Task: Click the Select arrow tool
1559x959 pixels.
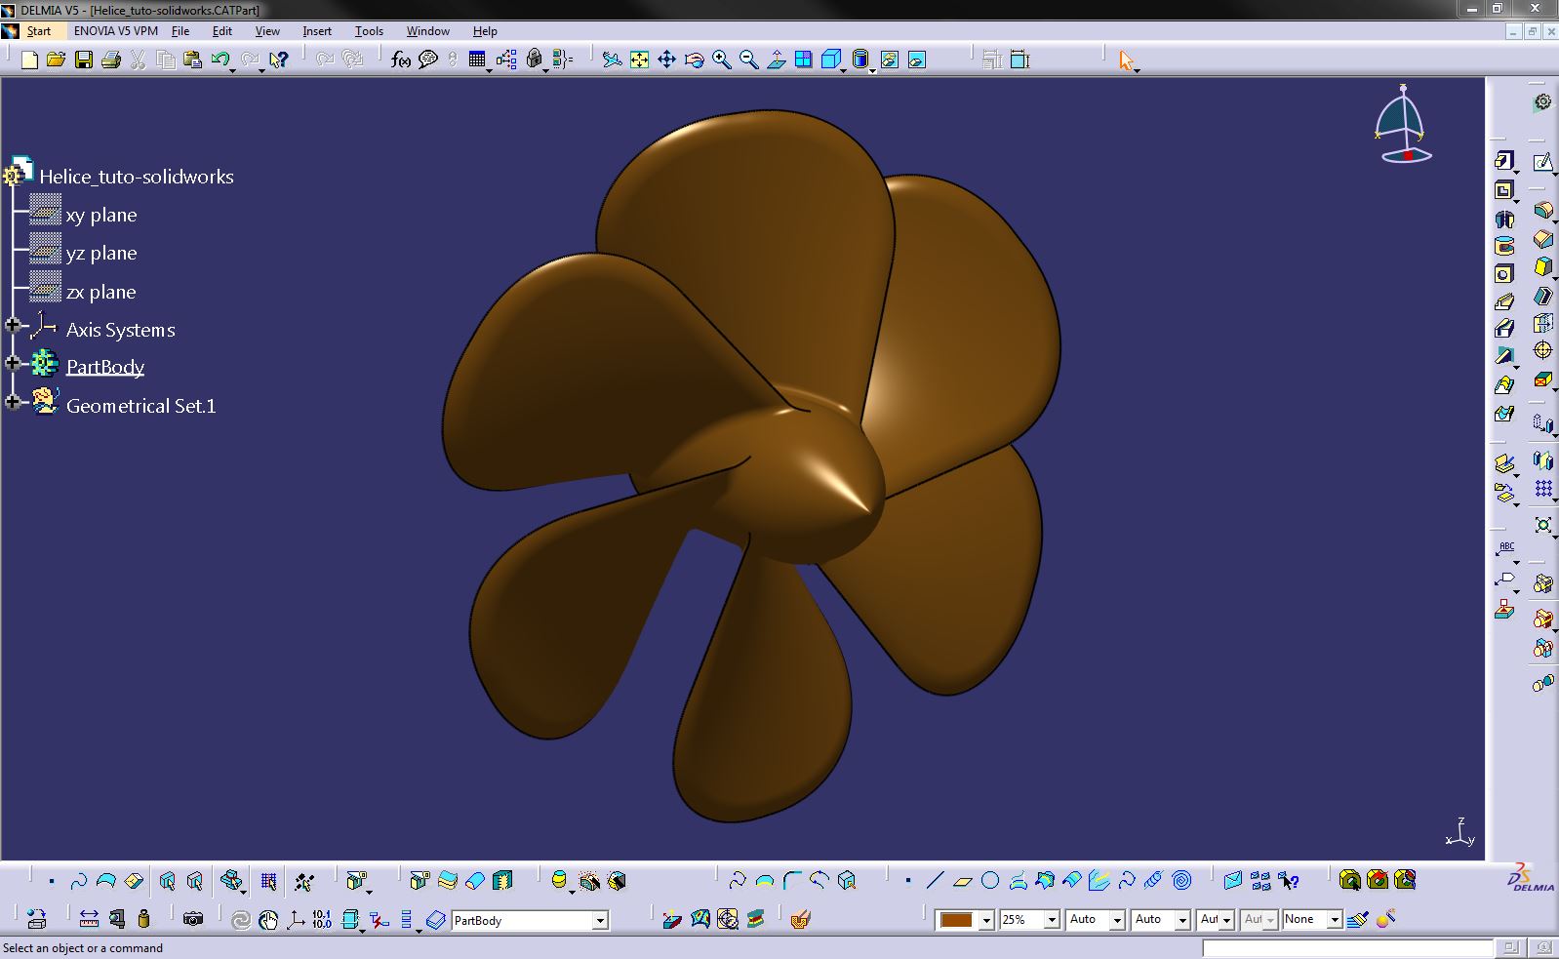Action: [x=1126, y=60]
